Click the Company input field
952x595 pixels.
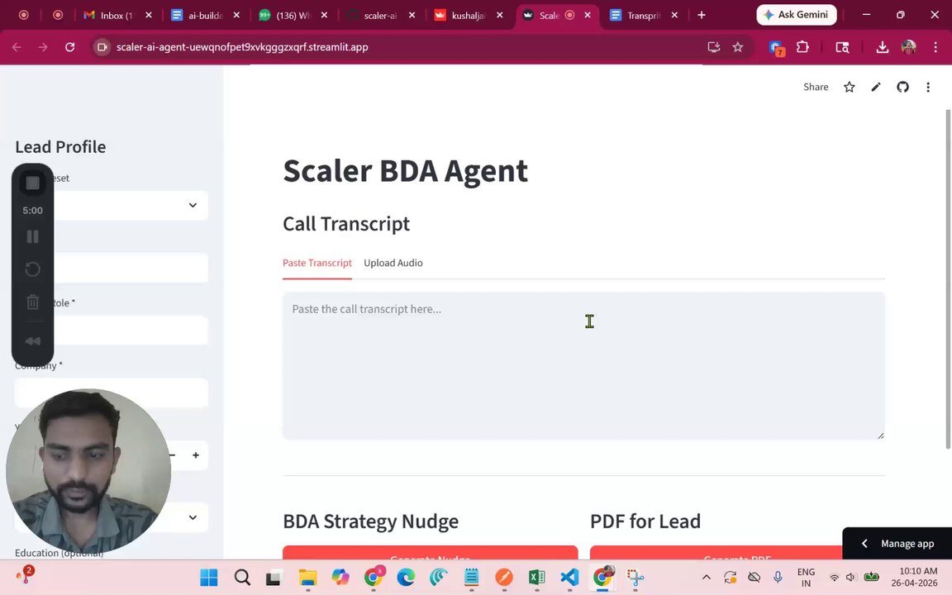coord(111,393)
